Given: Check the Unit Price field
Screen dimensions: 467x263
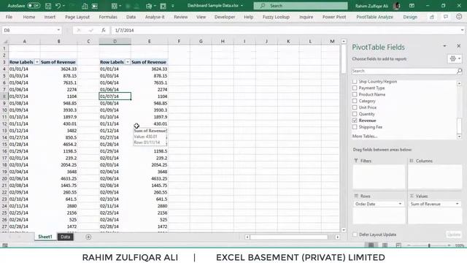Looking at the screenshot, I should coord(355,107).
